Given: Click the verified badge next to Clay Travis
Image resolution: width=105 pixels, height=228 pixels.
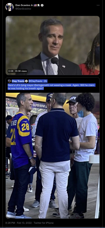Looking at the screenshot, I should (26, 81).
